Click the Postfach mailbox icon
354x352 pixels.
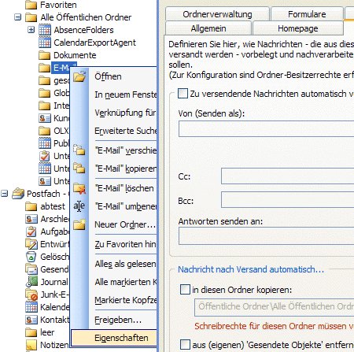(18, 194)
